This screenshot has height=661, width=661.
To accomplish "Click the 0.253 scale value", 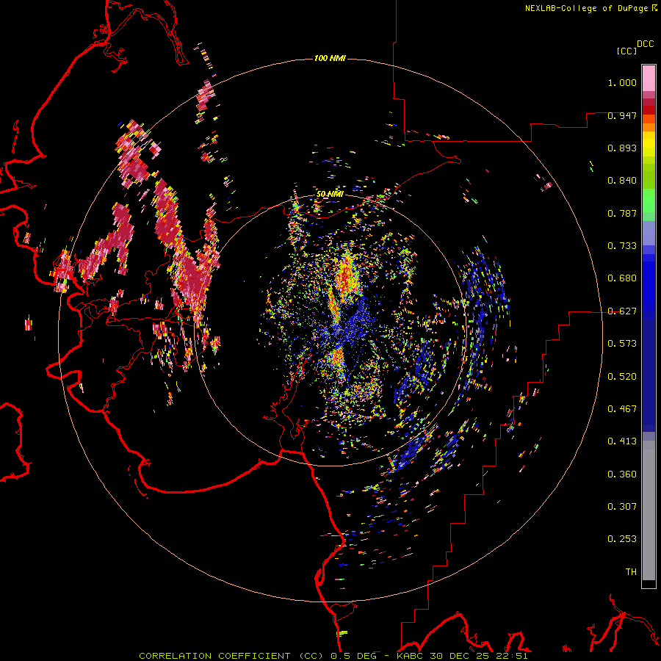I will [622, 539].
